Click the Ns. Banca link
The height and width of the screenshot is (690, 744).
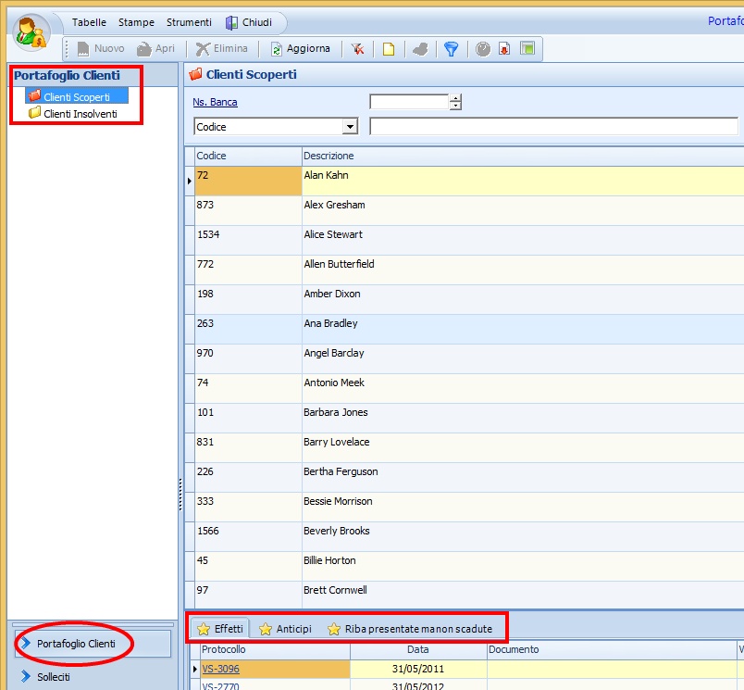tap(215, 103)
